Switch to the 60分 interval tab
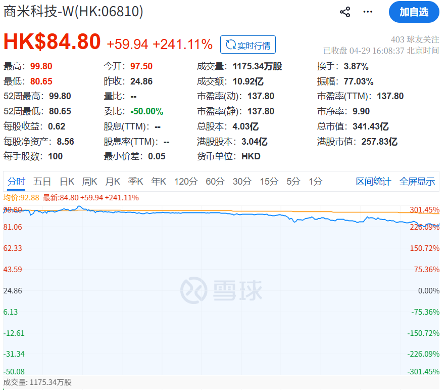The height and width of the screenshot is (390, 447). click(215, 182)
